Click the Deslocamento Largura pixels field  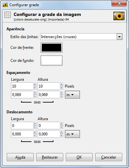(x=22, y=126)
